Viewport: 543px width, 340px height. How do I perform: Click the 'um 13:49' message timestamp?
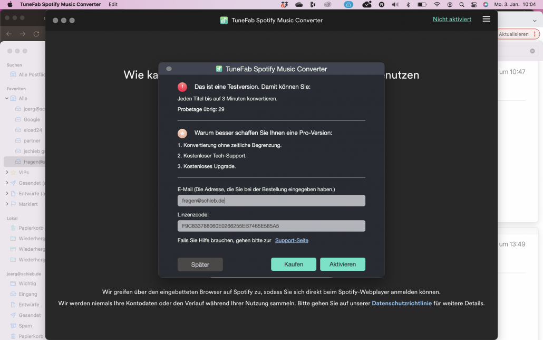click(x=512, y=244)
